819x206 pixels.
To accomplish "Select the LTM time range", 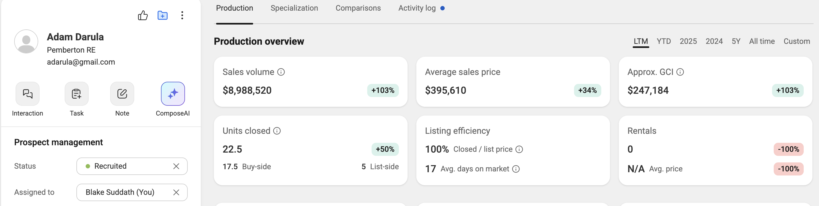I will (641, 41).
